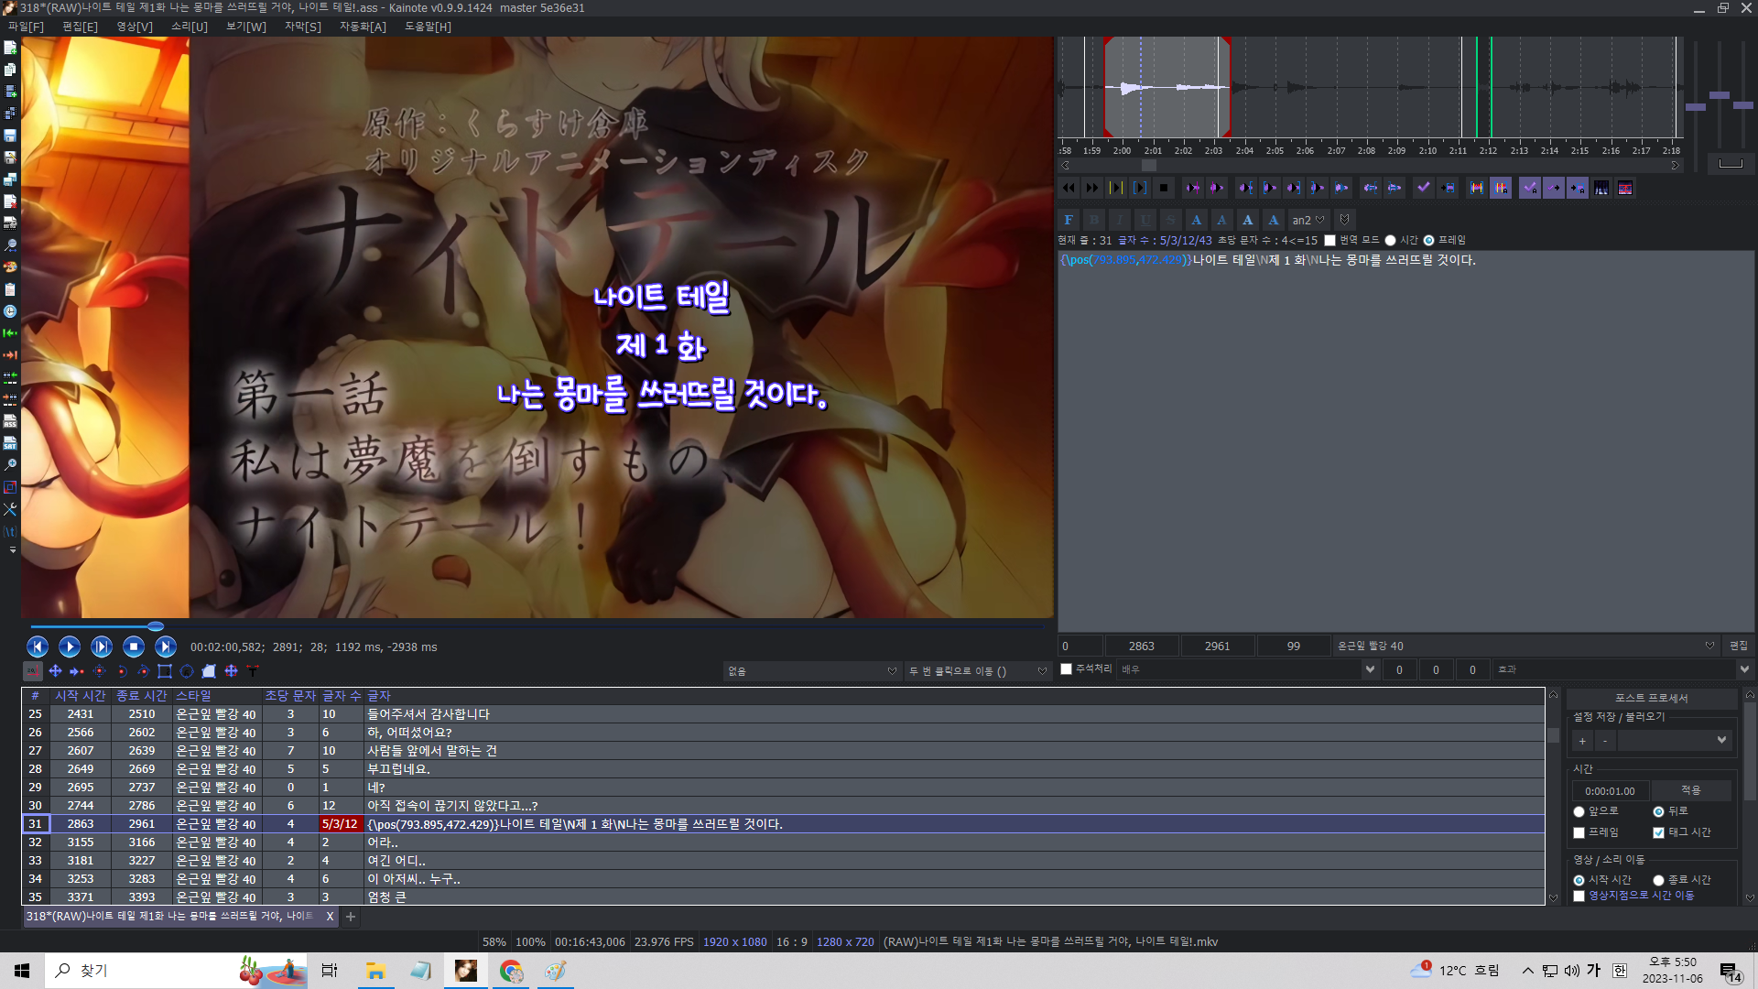The width and height of the screenshot is (1758, 989).
Task: Open the 편집[E] menu
Action: point(80,27)
